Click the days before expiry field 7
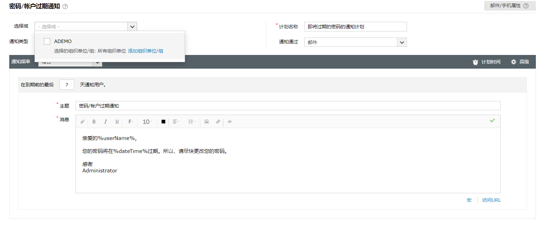This screenshot has height=226, width=541. tap(67, 85)
